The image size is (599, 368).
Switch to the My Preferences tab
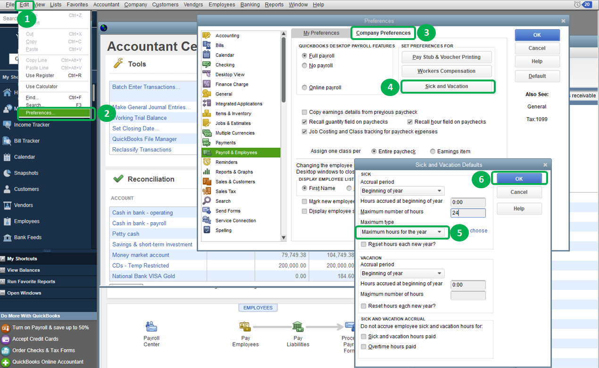321,33
